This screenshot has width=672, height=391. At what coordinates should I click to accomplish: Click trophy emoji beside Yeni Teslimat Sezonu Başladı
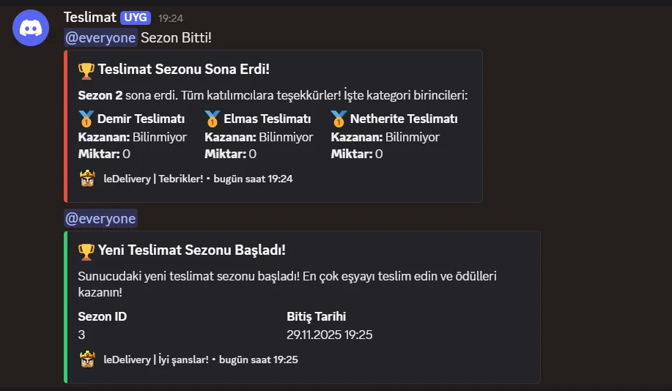[x=86, y=251]
